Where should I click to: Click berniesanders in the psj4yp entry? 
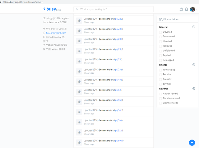(x=106, y=80)
